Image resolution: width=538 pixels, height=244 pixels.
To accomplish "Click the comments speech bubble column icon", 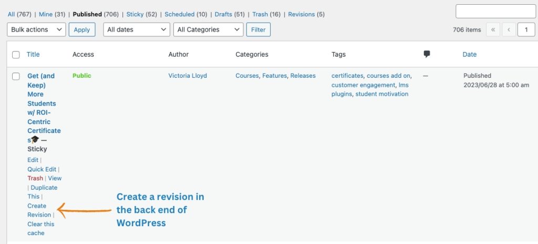I will [427, 54].
